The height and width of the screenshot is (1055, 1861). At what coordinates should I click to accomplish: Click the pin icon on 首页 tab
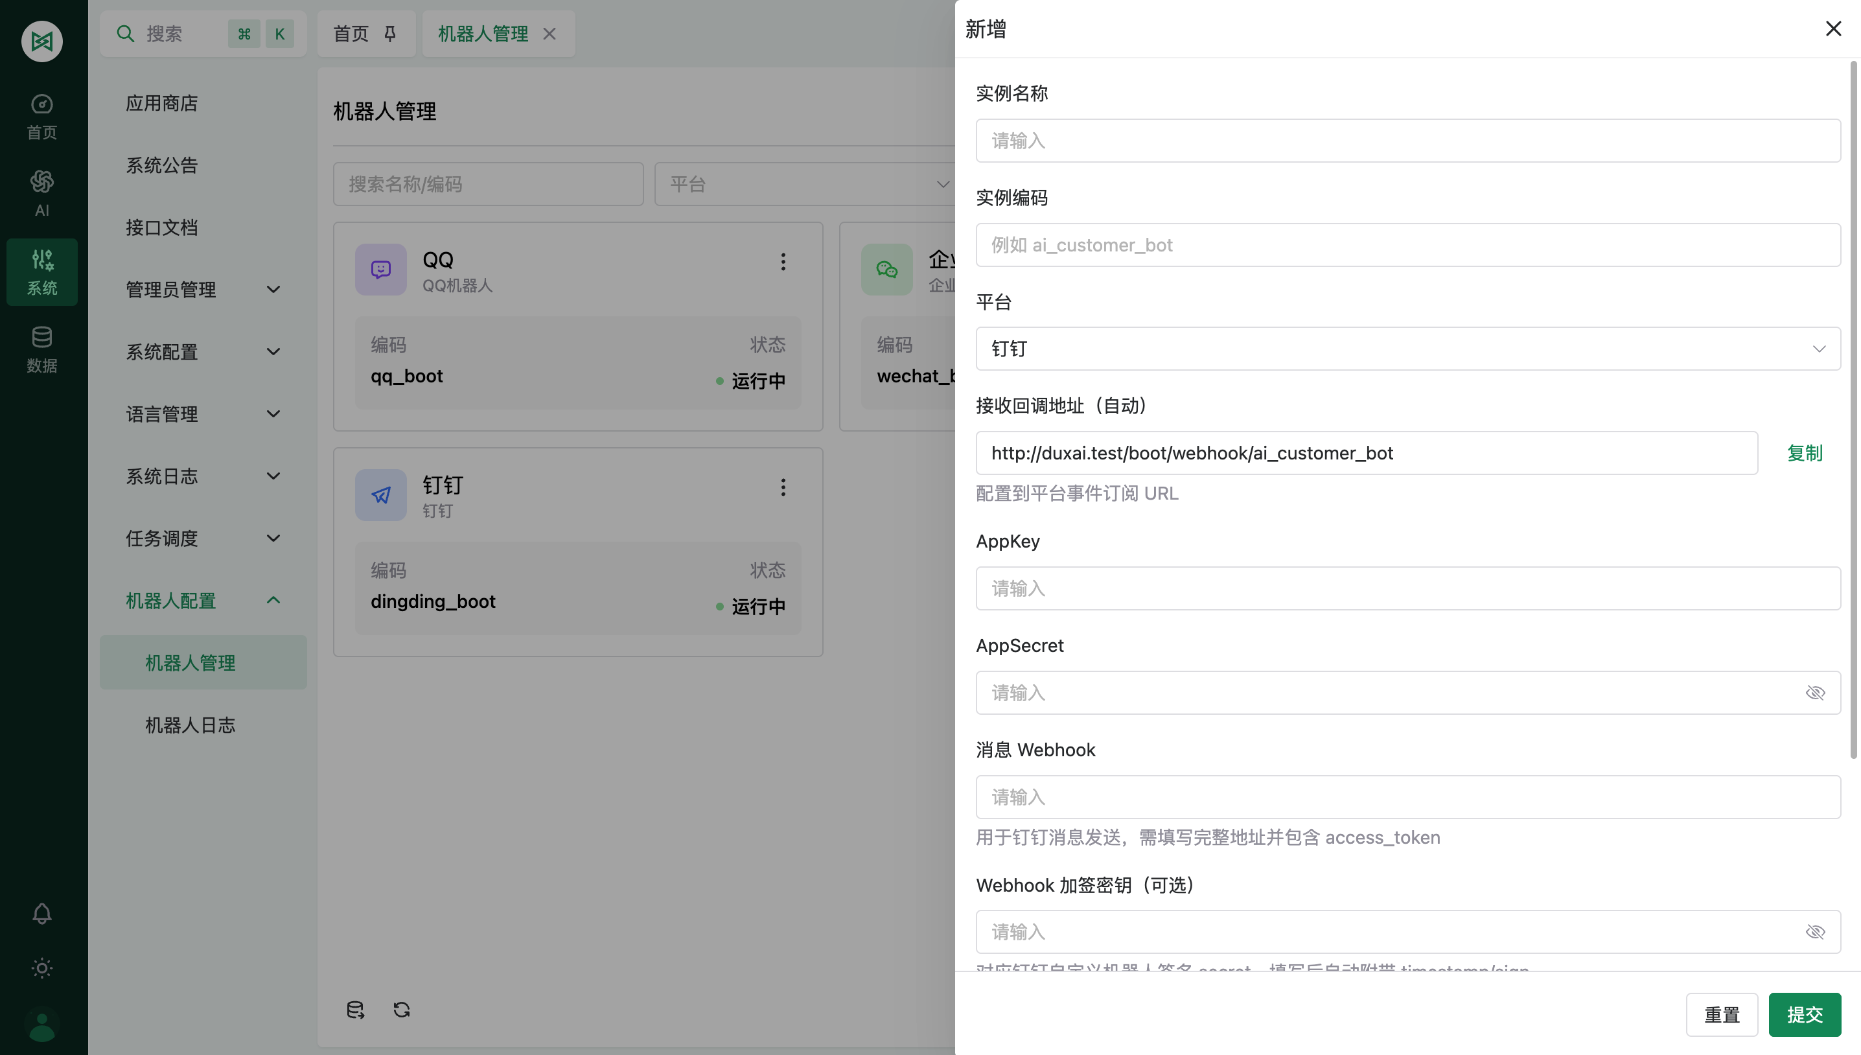(389, 33)
